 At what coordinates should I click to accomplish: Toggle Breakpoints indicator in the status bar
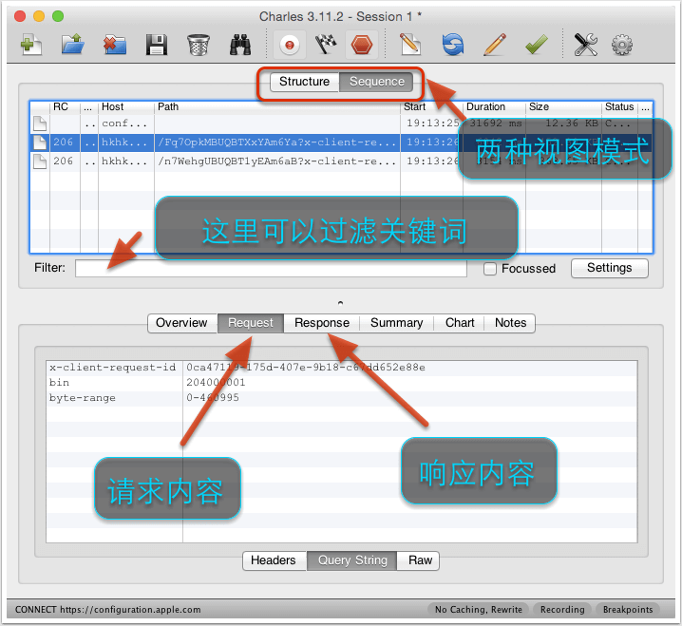(x=628, y=610)
